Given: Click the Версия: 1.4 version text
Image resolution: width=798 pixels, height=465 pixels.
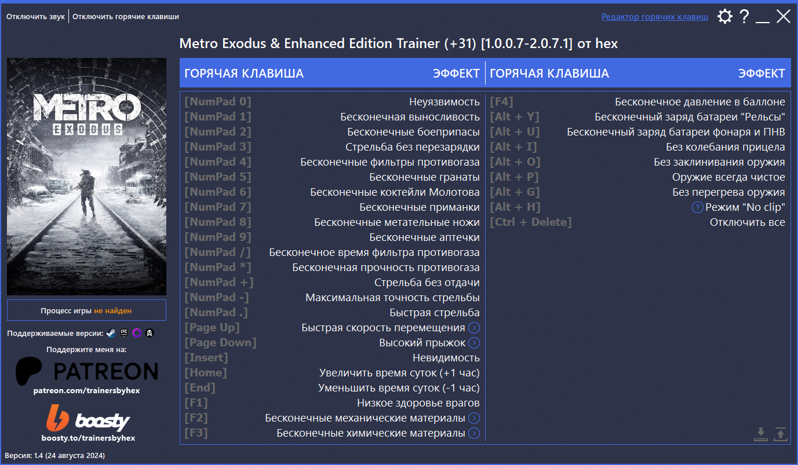Looking at the screenshot, I should [x=56, y=456].
